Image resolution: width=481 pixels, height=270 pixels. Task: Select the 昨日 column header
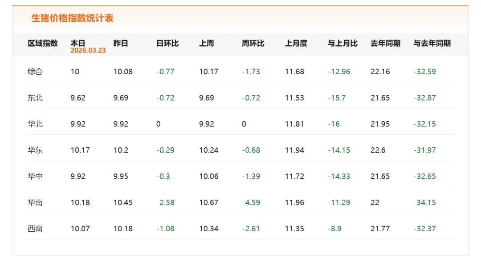coord(121,43)
